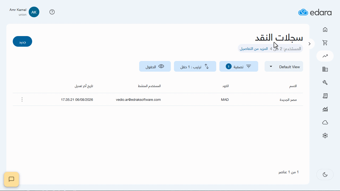This screenshot has width=340, height=191.
Task: Open the wrench tools sidebar icon
Action: tap(325, 83)
